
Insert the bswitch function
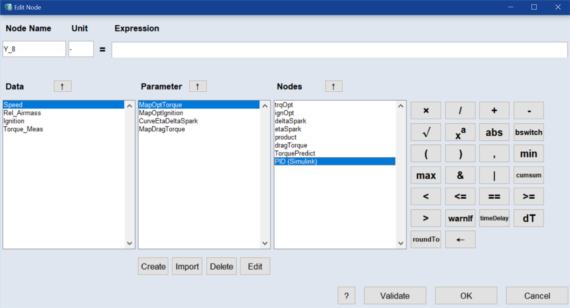(x=529, y=132)
